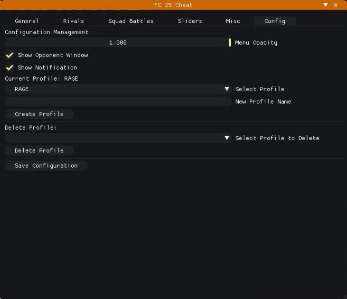The height and width of the screenshot is (299, 347).
Task: Click the Delete Profile button
Action: [39, 150]
